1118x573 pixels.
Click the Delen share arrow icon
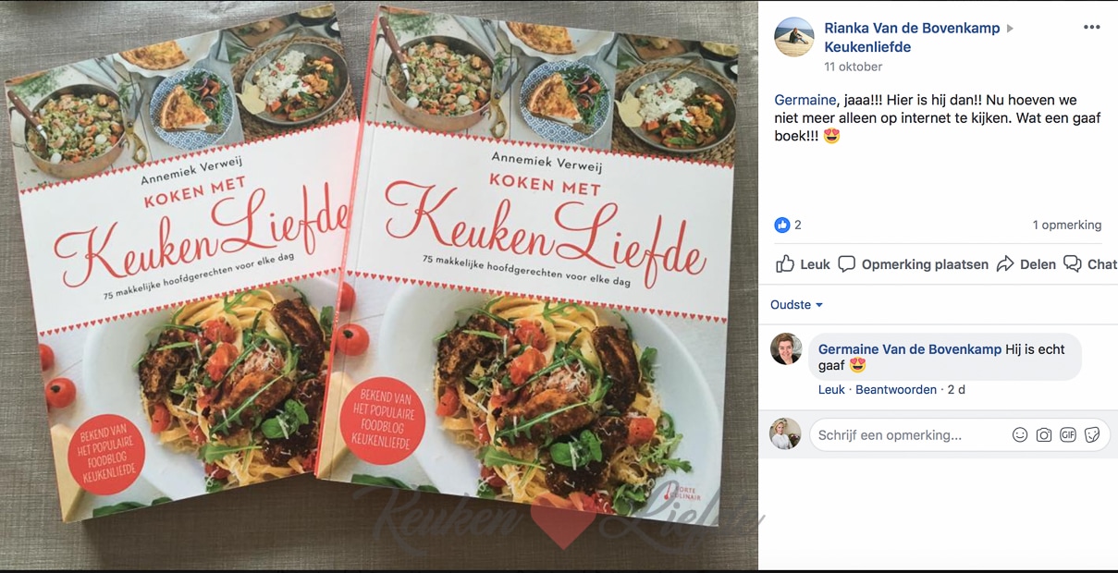coord(1005,264)
